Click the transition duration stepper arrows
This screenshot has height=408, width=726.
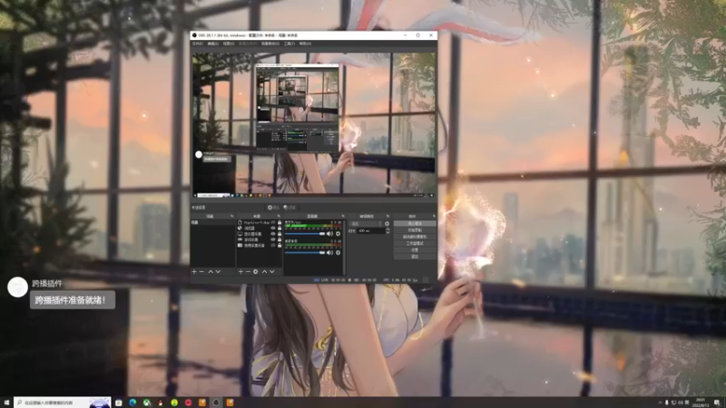(x=388, y=230)
